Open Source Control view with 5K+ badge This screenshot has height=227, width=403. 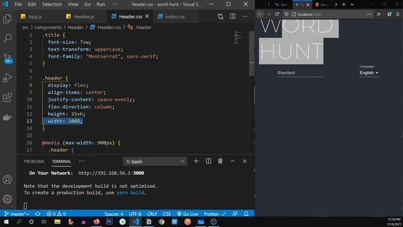pyautogui.click(x=8, y=58)
